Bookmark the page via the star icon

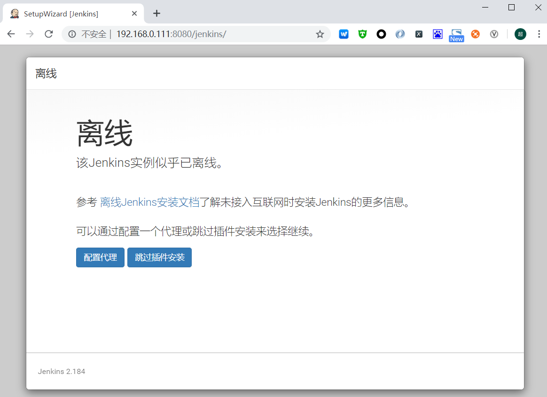pos(320,34)
